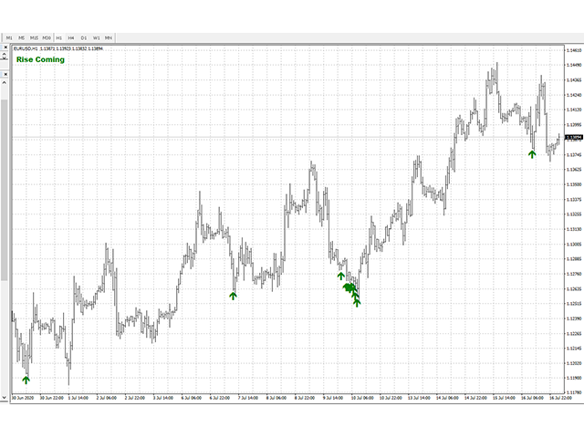Screen dimensions: 584x438
Task: Click '15 Jul 14:00' on time axis
Action: pyautogui.click(x=504, y=398)
